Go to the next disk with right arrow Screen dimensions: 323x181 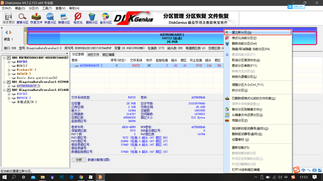click(x=10, y=32)
